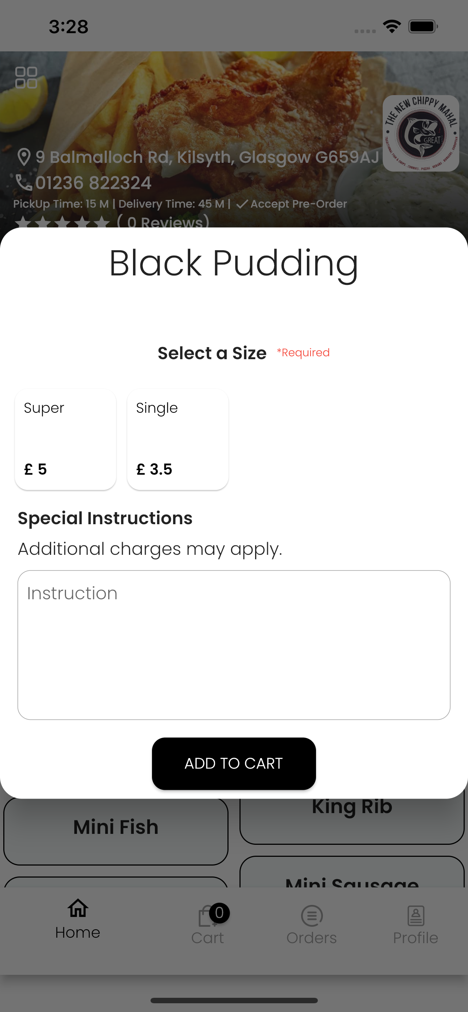This screenshot has height=1012, width=468.
Task: Tap the Accept Pre-Order checkmark
Action: pyautogui.click(x=242, y=204)
